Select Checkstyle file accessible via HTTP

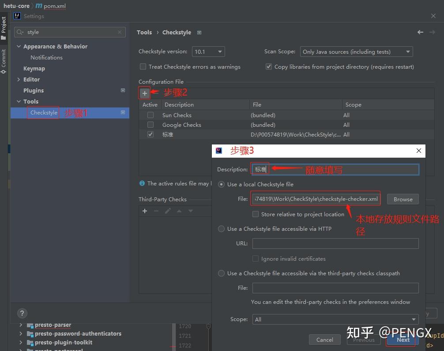coord(221,229)
